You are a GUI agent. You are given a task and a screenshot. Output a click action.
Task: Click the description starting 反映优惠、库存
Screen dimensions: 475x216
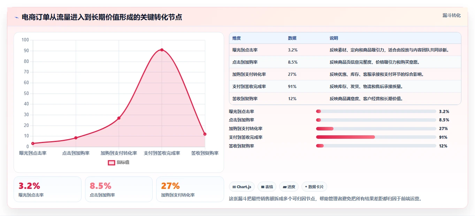pos(377,74)
